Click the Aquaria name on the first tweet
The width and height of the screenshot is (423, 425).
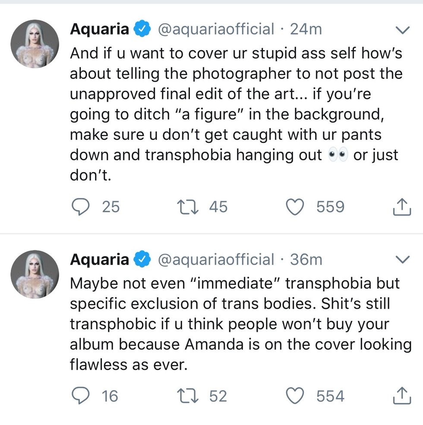pyautogui.click(x=99, y=29)
